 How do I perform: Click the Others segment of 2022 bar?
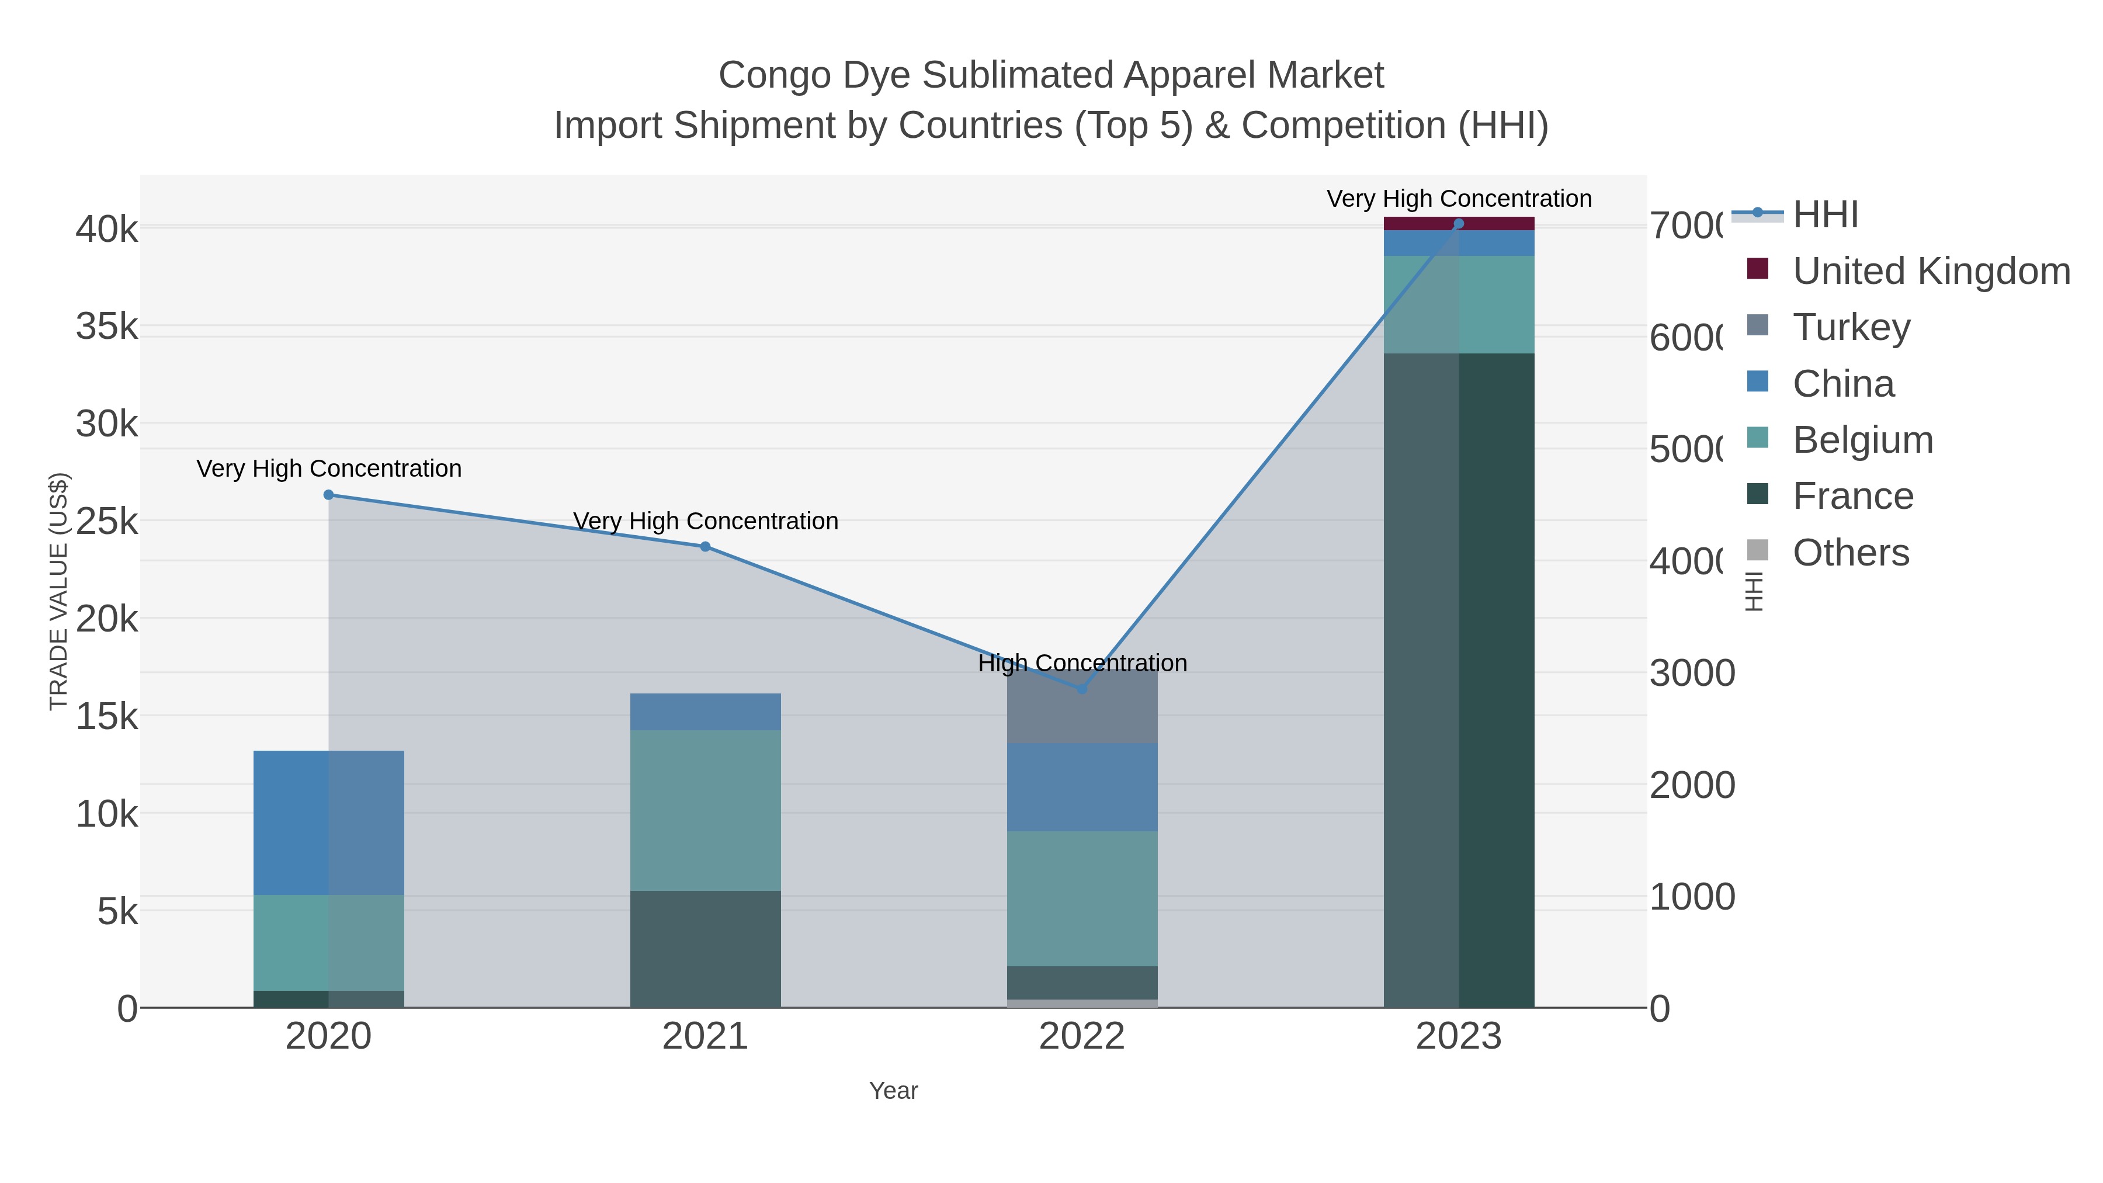(x=1082, y=1004)
